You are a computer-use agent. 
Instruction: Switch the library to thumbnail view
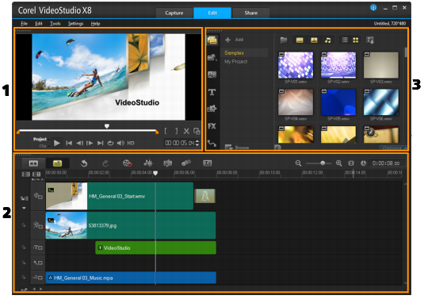tap(356, 40)
